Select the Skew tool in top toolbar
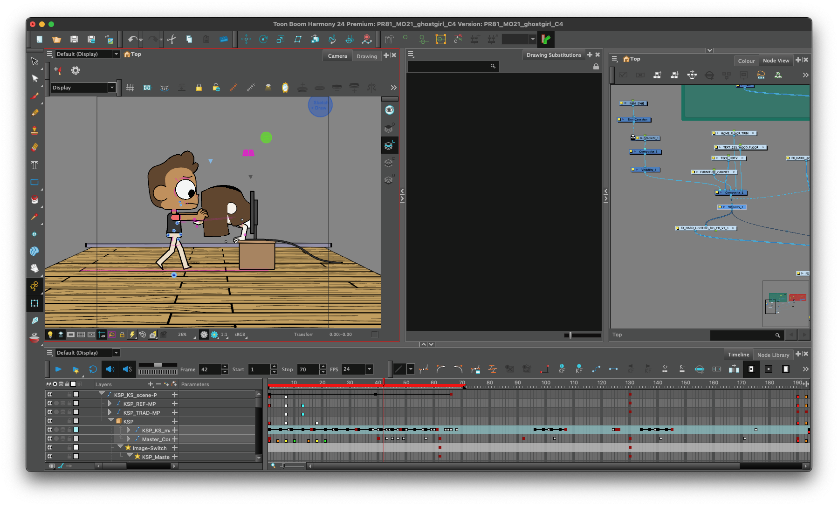Viewport: 838px width, 506px height. tap(298, 40)
